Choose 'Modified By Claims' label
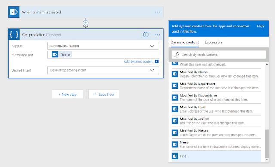Viewport: 275px width, 167px height. (x=194, y=72)
